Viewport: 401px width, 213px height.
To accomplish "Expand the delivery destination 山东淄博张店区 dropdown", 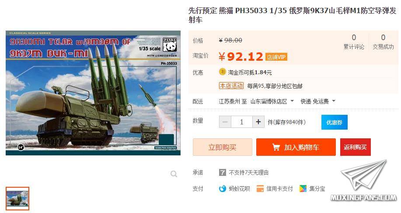I will (272, 101).
